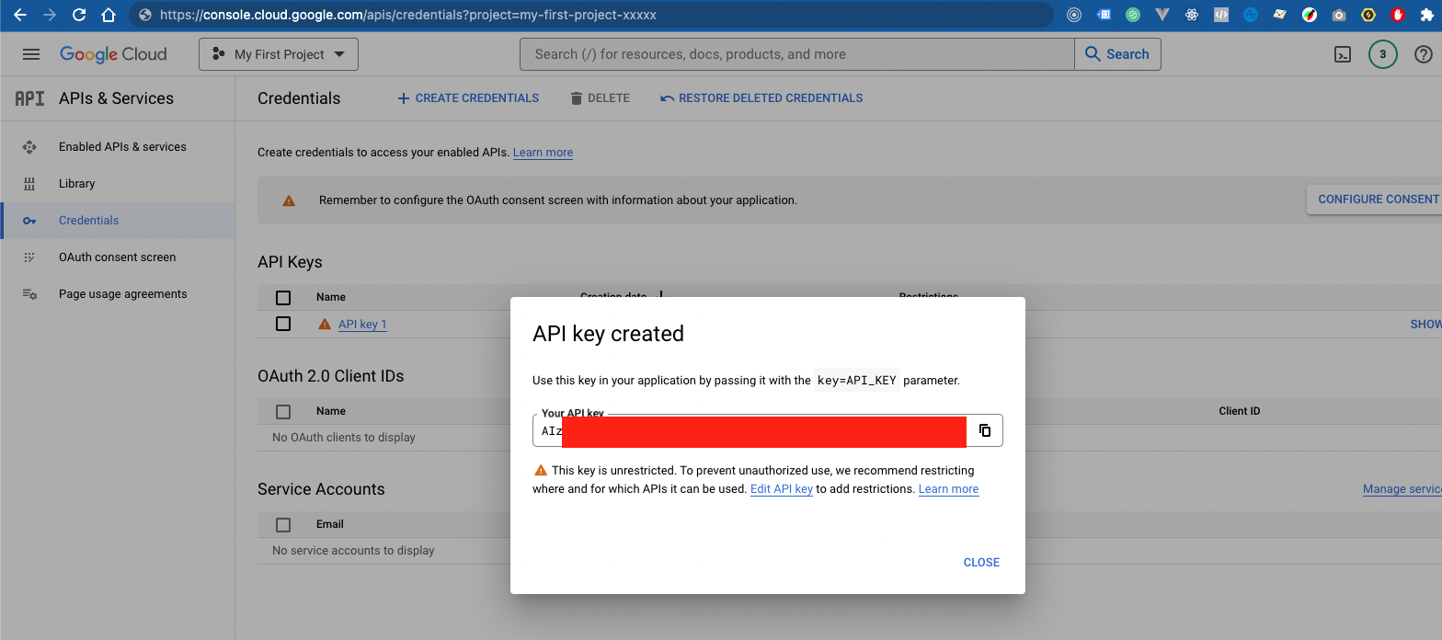Click the browser home icon
Screen dimensions: 1442x640
109,15
